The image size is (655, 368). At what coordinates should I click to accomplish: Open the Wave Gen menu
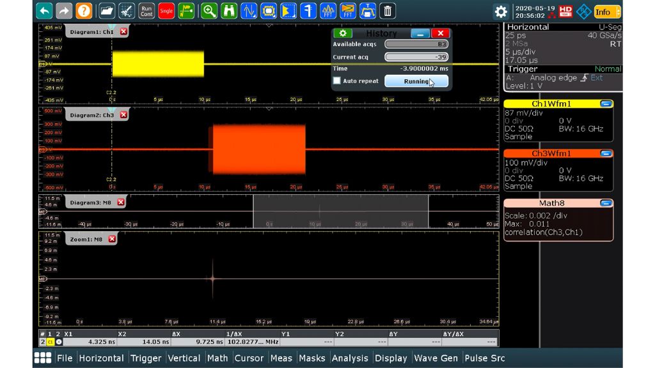tap(436, 358)
